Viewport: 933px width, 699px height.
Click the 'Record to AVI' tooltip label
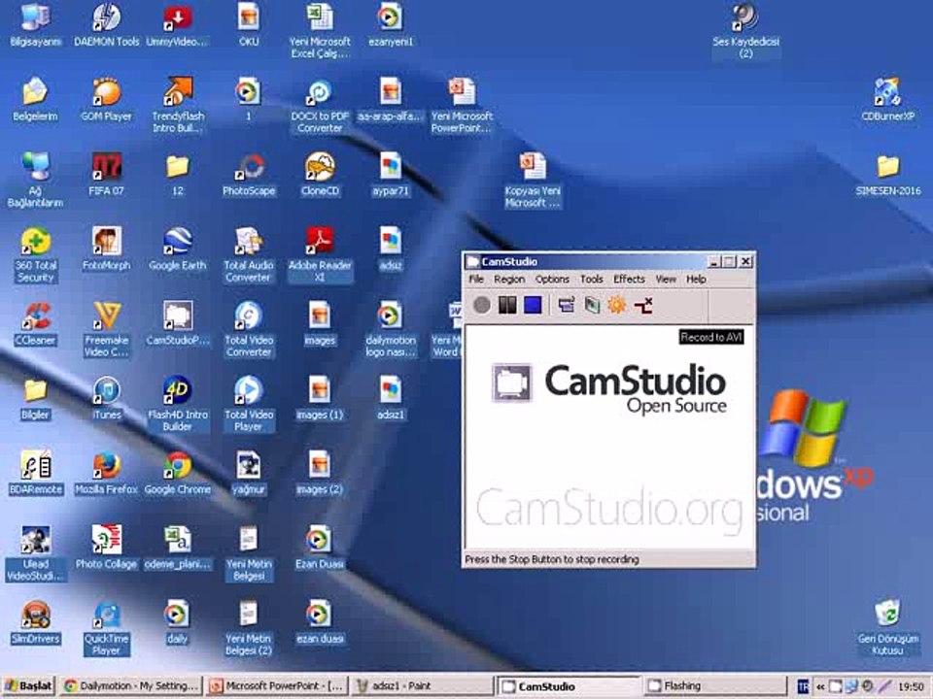[711, 337]
